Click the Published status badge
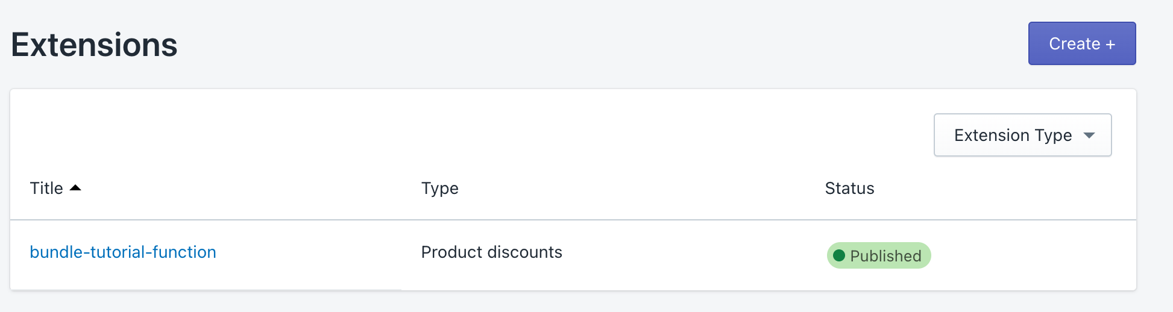The width and height of the screenshot is (1173, 312). click(878, 255)
